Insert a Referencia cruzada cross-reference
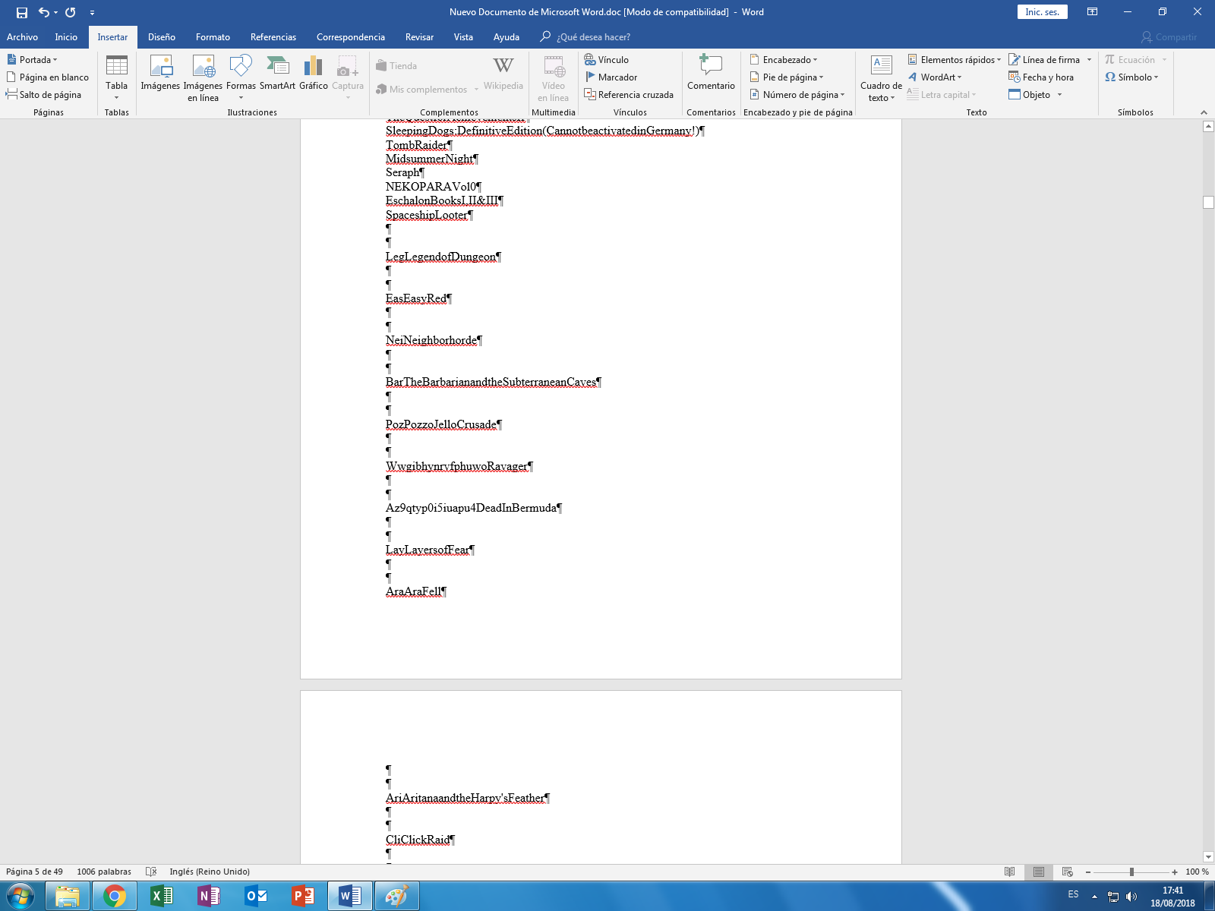The height and width of the screenshot is (911, 1215). pos(629,95)
